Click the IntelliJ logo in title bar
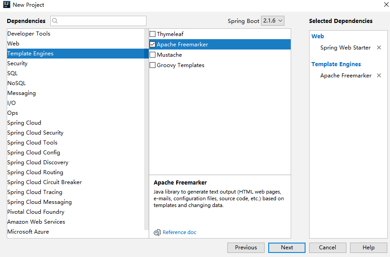This screenshot has height=257, width=390. 6,5
